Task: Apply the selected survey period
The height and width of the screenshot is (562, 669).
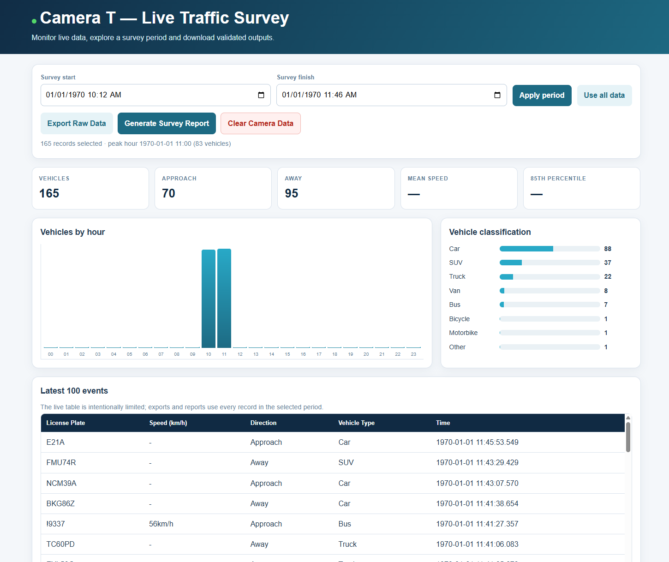Action: (x=542, y=96)
